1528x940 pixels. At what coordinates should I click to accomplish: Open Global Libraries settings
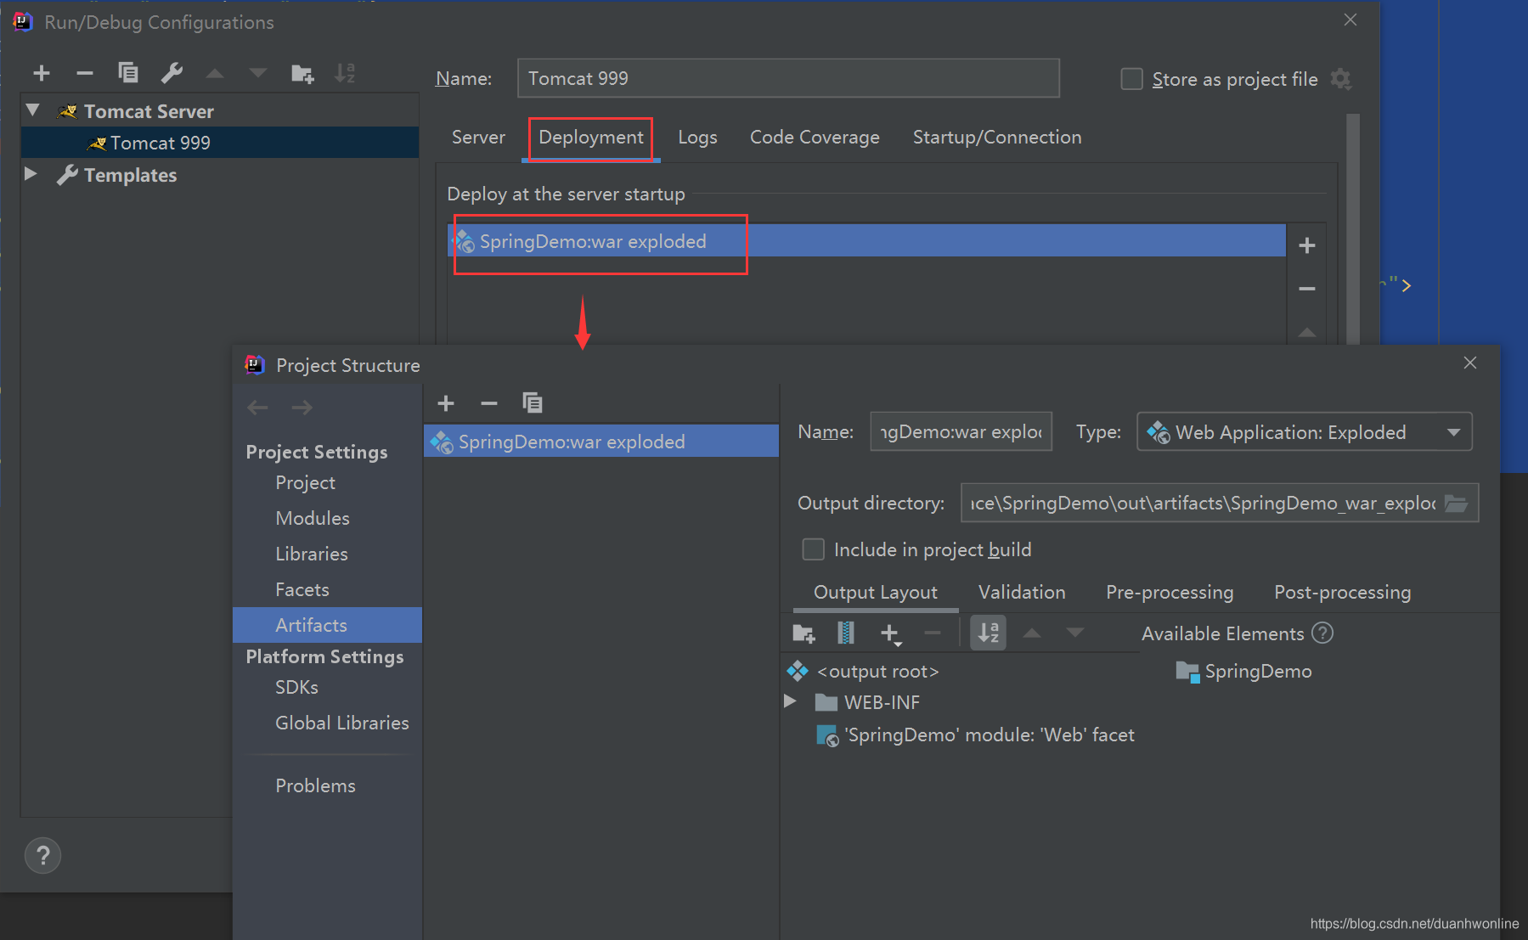(x=342, y=723)
